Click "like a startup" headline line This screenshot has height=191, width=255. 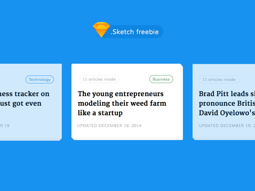coord(100,113)
